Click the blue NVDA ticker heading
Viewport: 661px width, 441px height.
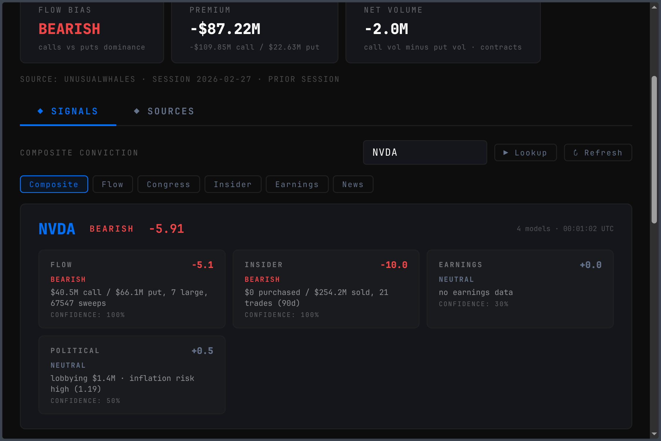point(57,229)
